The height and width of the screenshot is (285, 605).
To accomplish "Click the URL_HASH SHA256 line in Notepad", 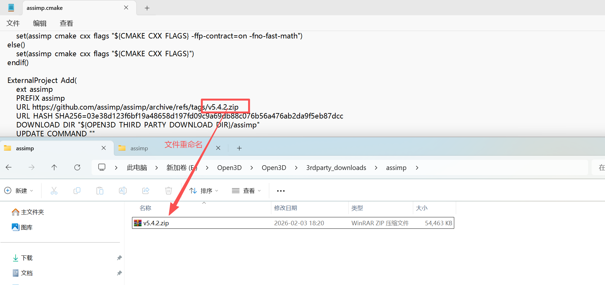I will click(x=180, y=116).
